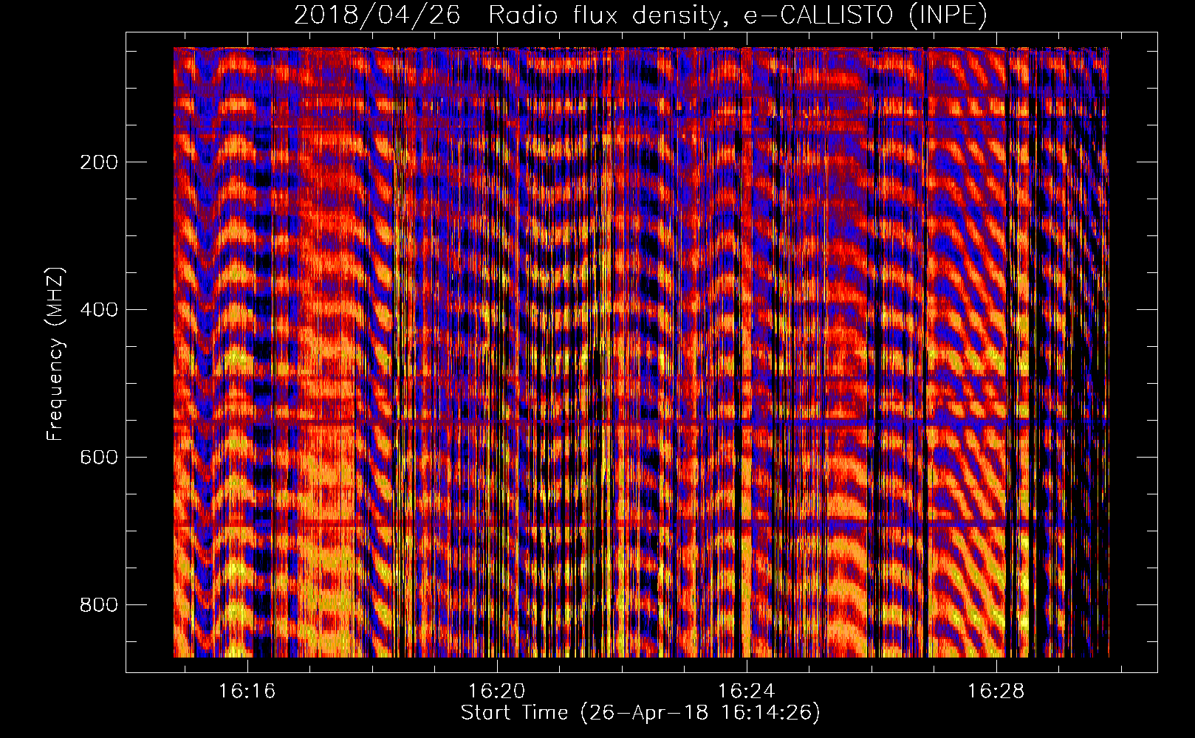The height and width of the screenshot is (738, 1195).
Task: Click the 200 frequency tick label
Action: 99,162
